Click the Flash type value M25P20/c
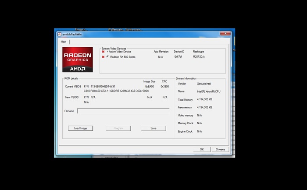307x190 pixels. 199,56
